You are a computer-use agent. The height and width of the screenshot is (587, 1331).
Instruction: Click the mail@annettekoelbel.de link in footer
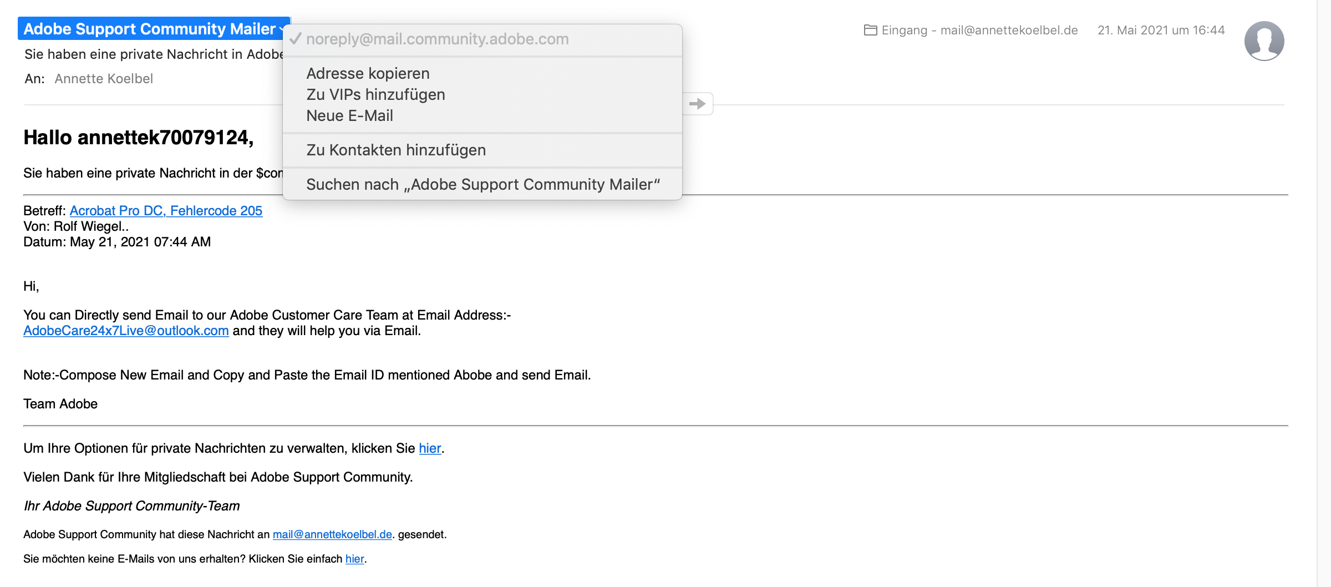(x=332, y=534)
